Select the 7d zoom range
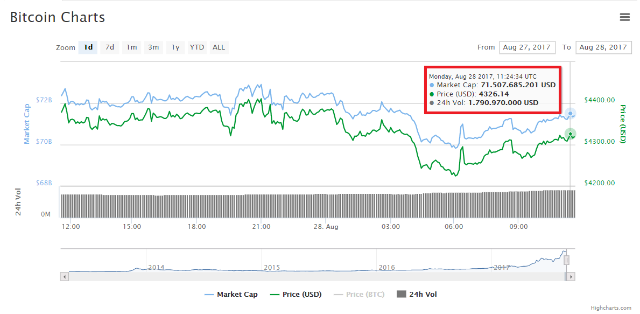The height and width of the screenshot is (314, 640). (x=110, y=47)
